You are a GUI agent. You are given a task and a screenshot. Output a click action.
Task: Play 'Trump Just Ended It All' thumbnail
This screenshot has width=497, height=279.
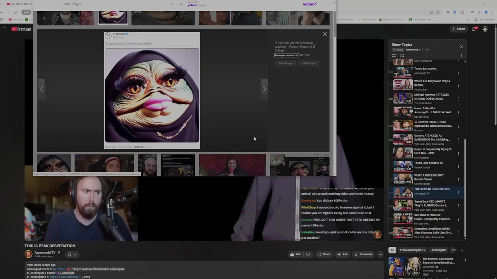pyautogui.click(x=403, y=166)
